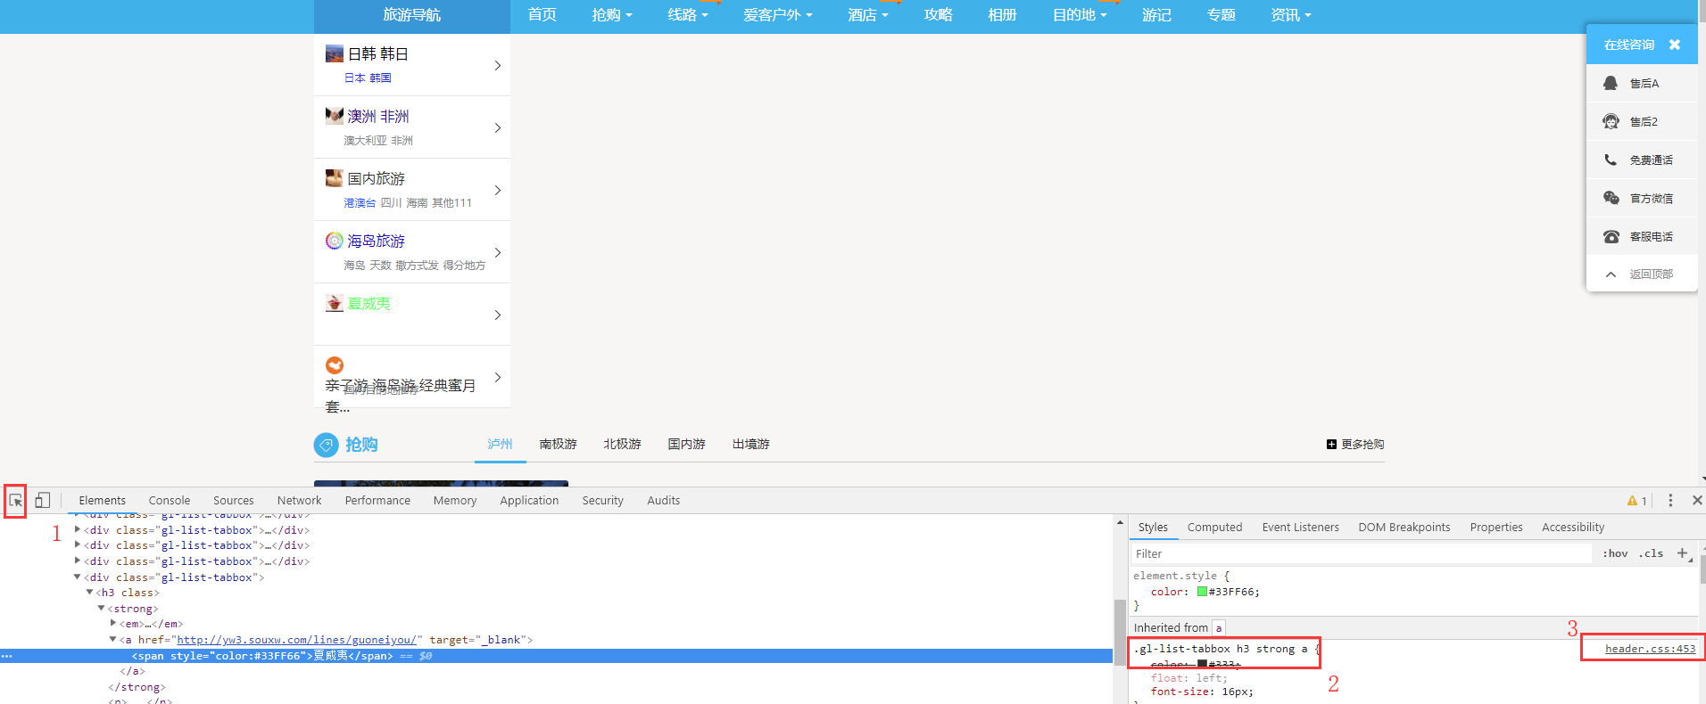The width and height of the screenshot is (1706, 704).
Task: Expand the 目的地 navigation dropdown
Action: point(1079,15)
